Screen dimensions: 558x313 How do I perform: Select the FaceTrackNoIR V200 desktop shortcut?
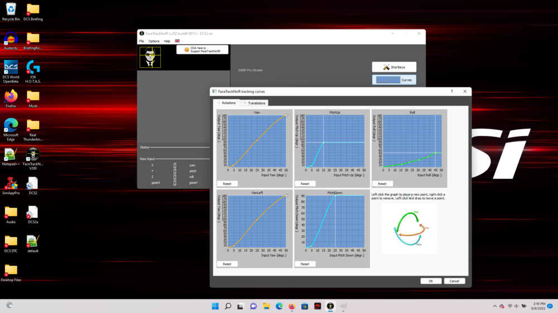33,159
